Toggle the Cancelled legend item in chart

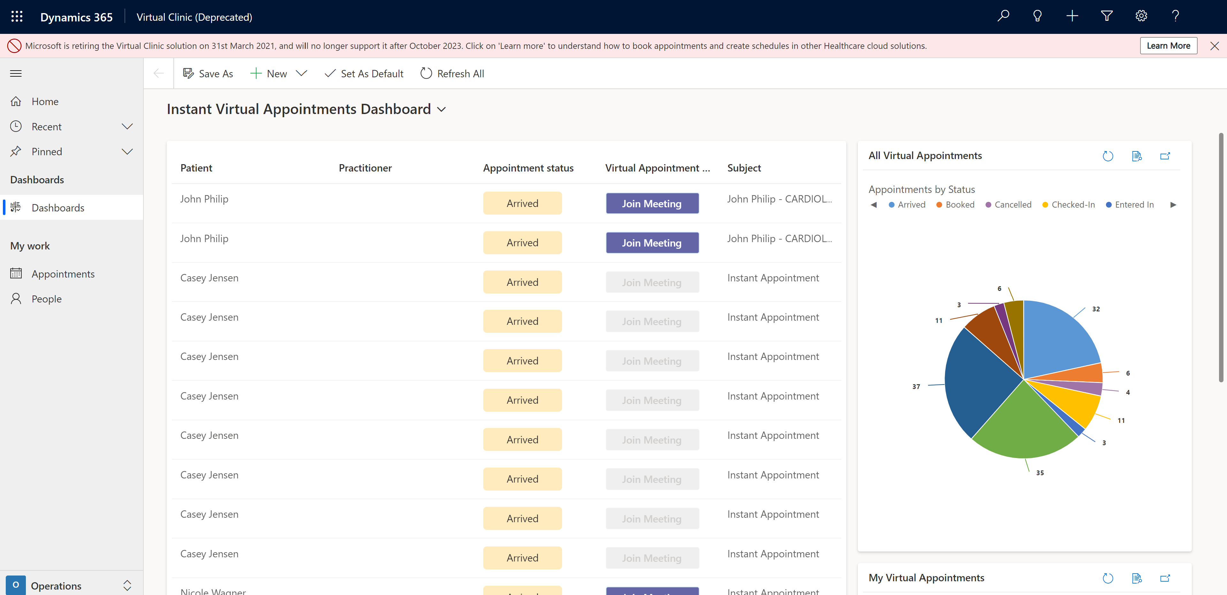click(1008, 205)
